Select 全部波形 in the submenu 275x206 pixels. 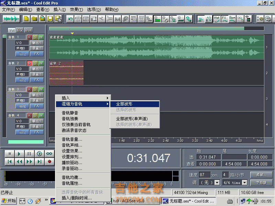point(134,104)
